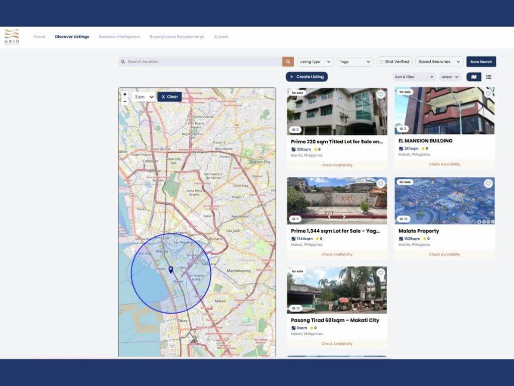This screenshot has width=514, height=386.
Task: Favorite the Prime 220 sqm listing heart
Action: [381, 94]
